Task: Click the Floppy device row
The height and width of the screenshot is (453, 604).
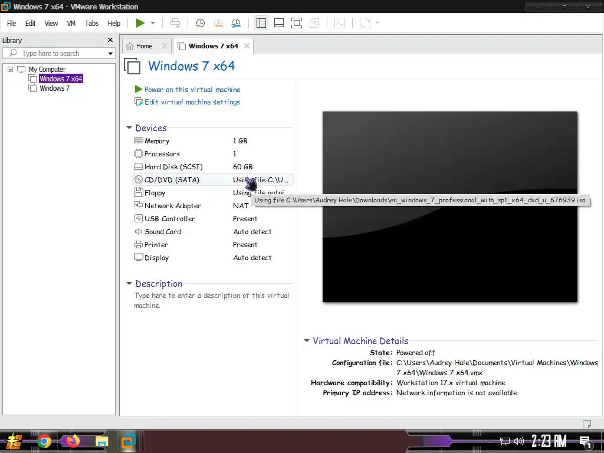Action: point(212,193)
